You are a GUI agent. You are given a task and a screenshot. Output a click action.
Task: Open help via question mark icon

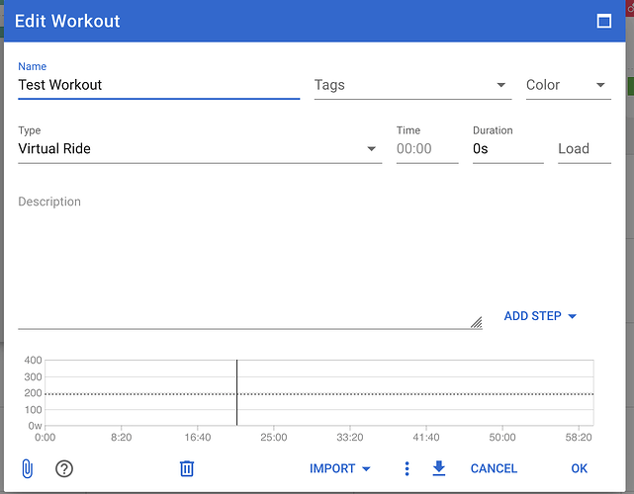[64, 469]
